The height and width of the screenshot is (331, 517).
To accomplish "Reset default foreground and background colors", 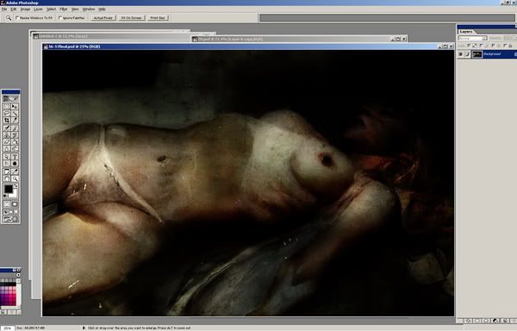I will click(x=5, y=197).
